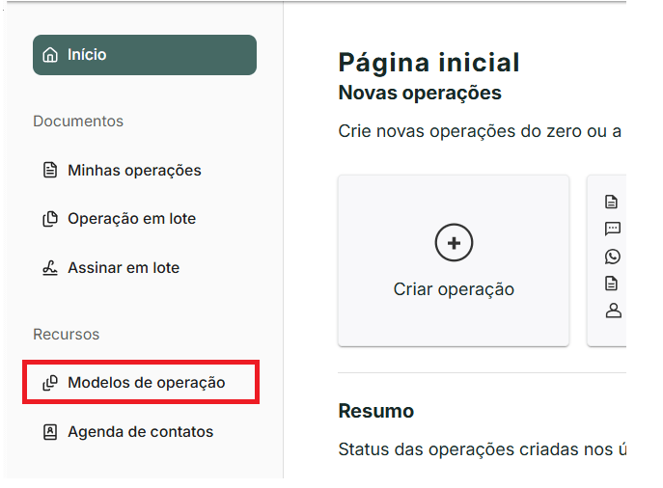The image size is (663, 488).
Task: Click the templates icon for Modelos de operação
Action: [51, 383]
